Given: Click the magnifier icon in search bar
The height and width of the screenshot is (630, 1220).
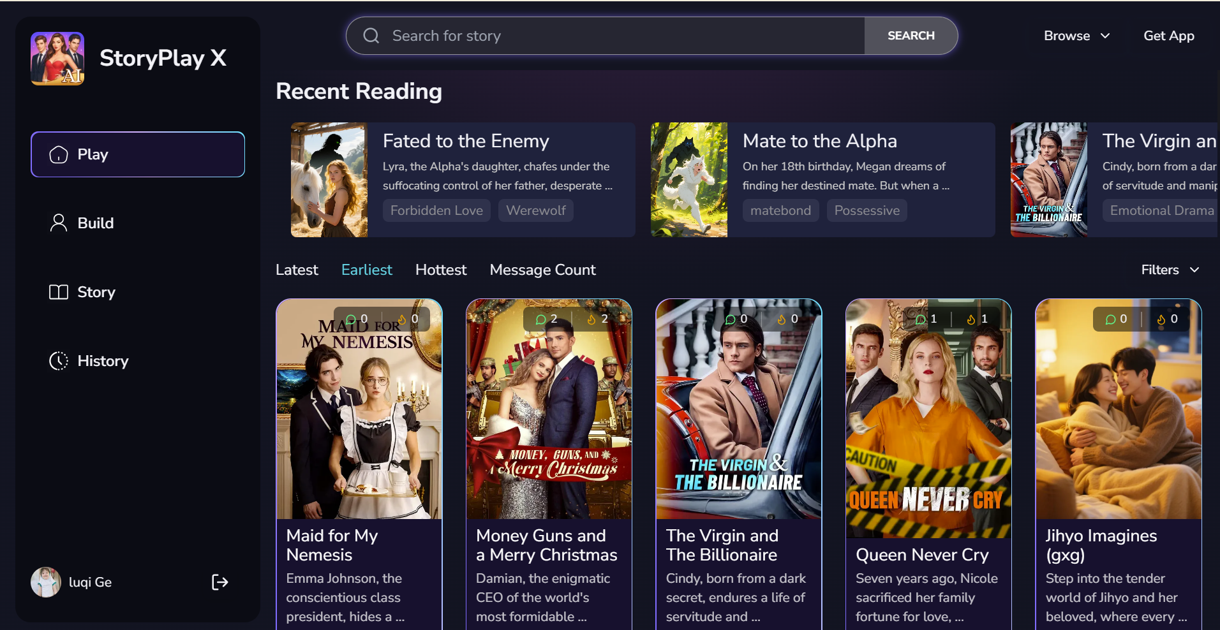Looking at the screenshot, I should [371, 36].
